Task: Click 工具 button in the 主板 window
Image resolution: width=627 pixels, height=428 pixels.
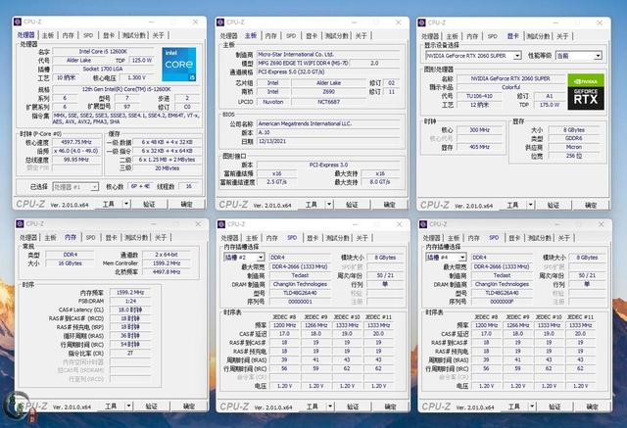Action: point(312,205)
